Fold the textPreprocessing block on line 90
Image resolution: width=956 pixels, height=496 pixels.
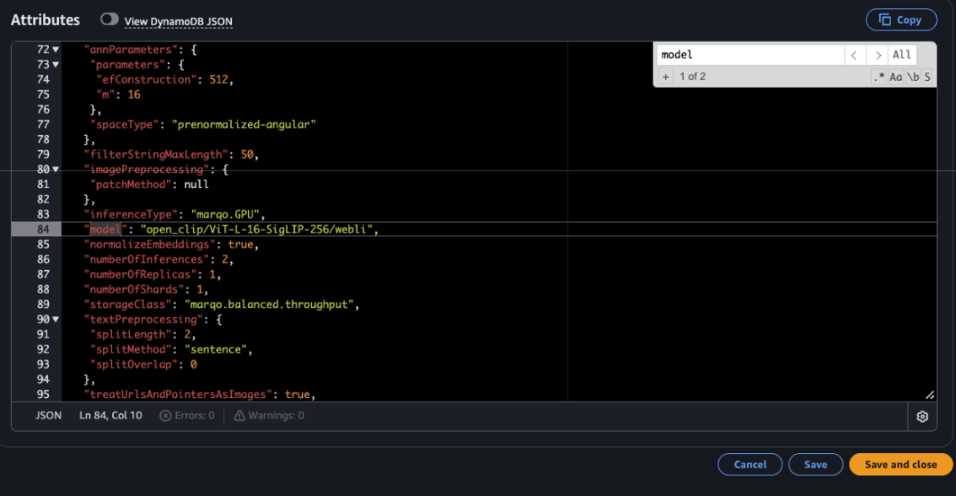[56, 320]
